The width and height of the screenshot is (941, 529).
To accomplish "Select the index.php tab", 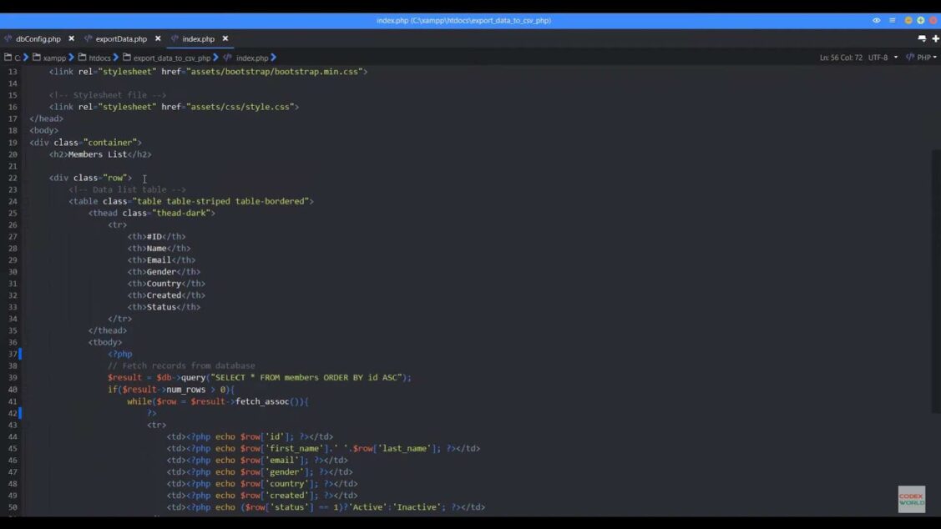I will (x=198, y=39).
